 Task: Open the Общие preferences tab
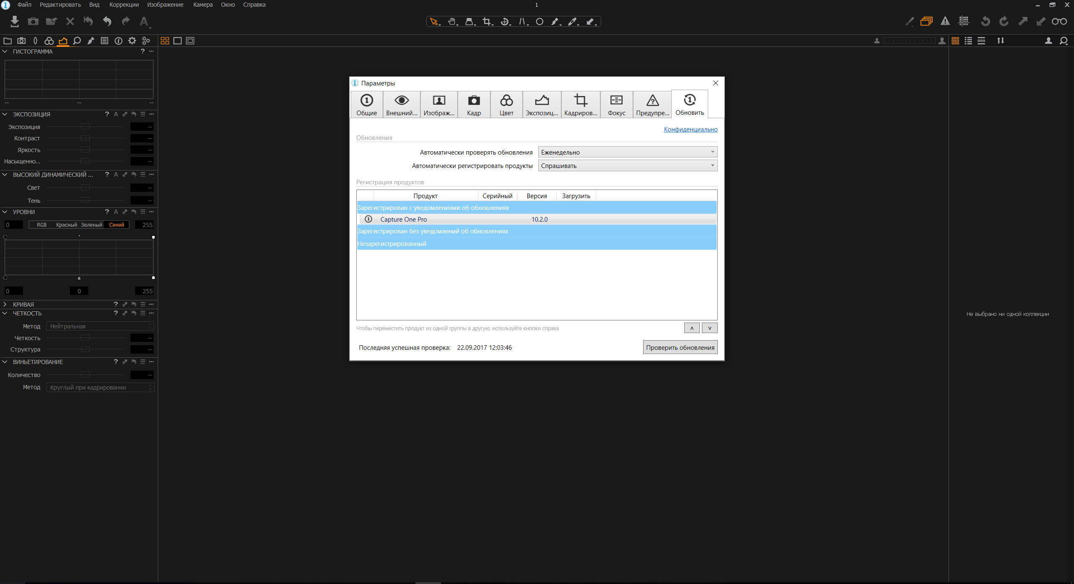tap(367, 105)
